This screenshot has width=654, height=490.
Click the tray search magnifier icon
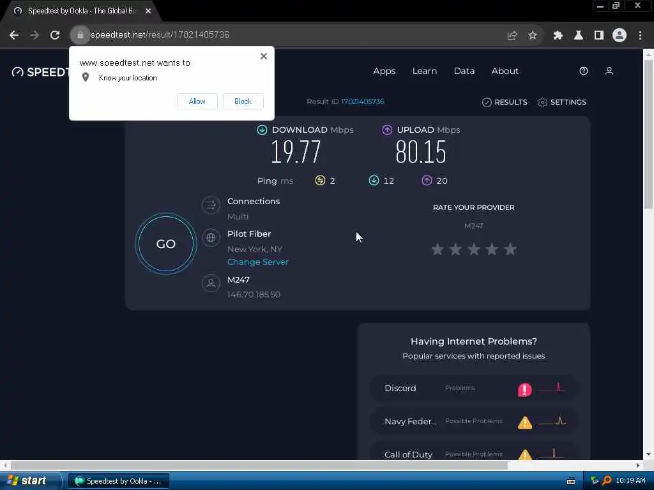607,480
